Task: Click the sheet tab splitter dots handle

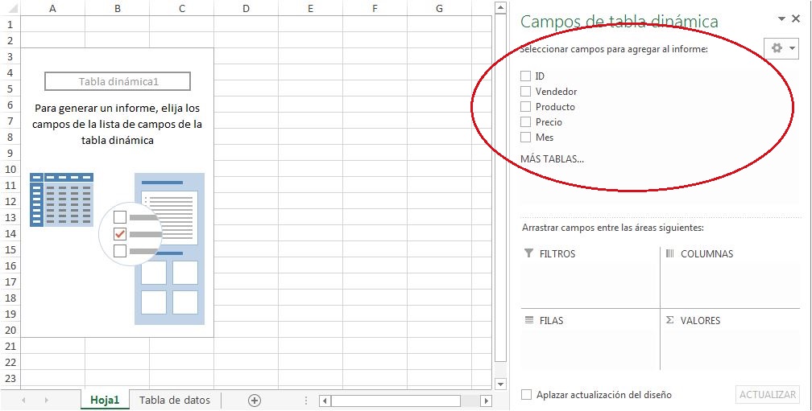Action: click(x=306, y=401)
